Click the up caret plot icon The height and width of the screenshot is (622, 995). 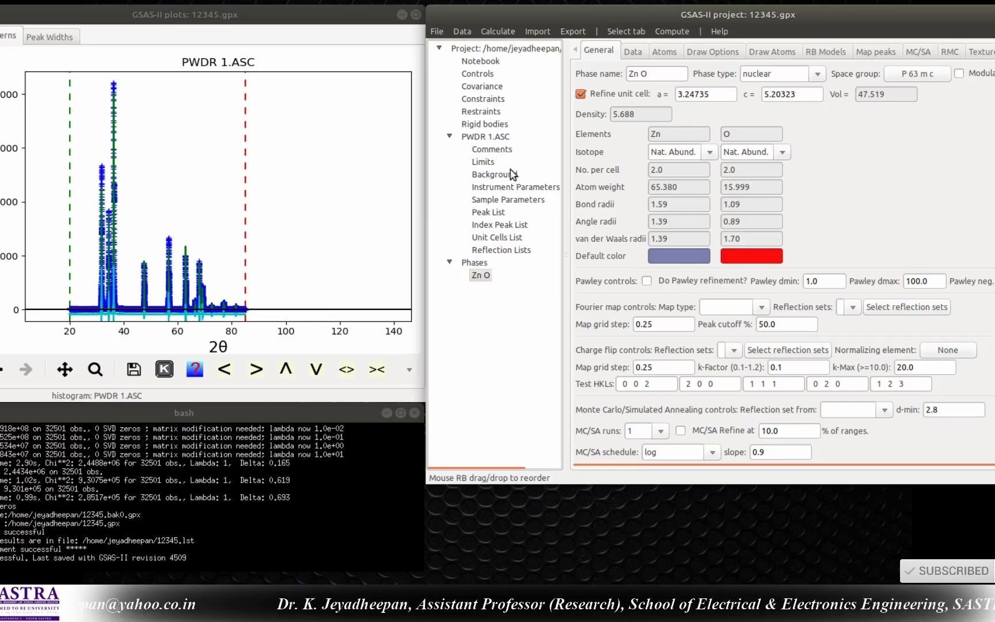pyautogui.click(x=286, y=369)
